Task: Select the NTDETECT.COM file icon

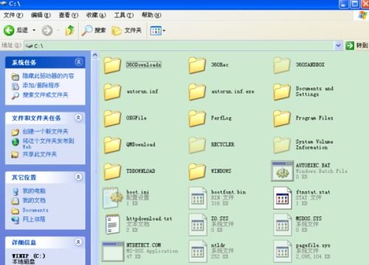Action: click(x=113, y=251)
